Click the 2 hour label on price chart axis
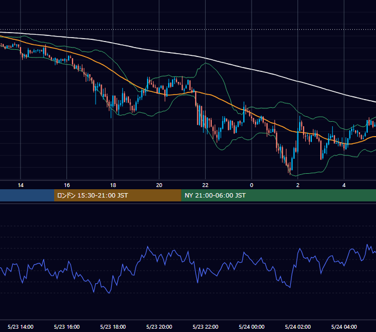The height and width of the screenshot is (332, 376). tap(298, 185)
